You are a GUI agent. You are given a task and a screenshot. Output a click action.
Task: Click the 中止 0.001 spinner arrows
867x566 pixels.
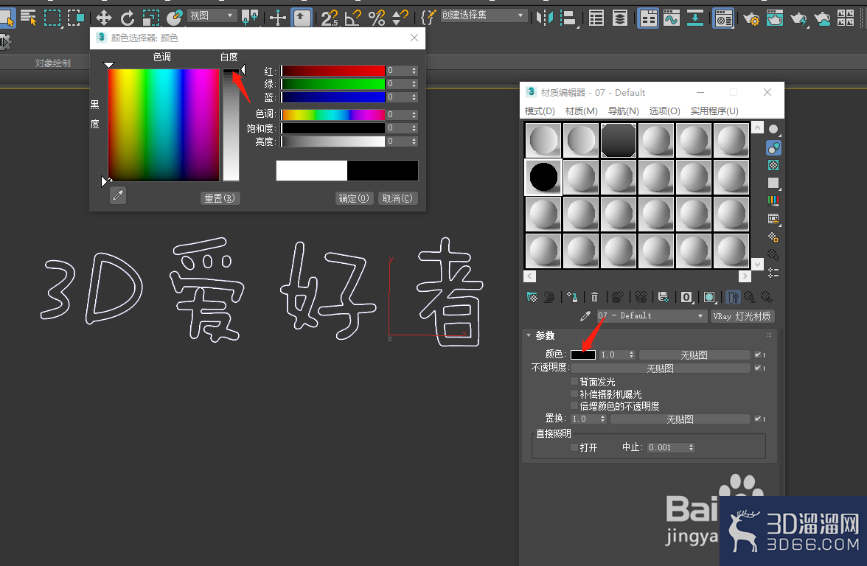692,448
